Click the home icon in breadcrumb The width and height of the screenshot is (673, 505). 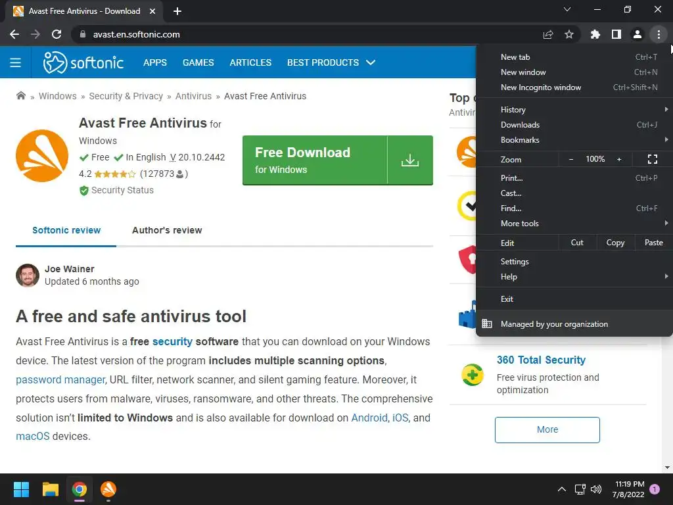click(20, 96)
